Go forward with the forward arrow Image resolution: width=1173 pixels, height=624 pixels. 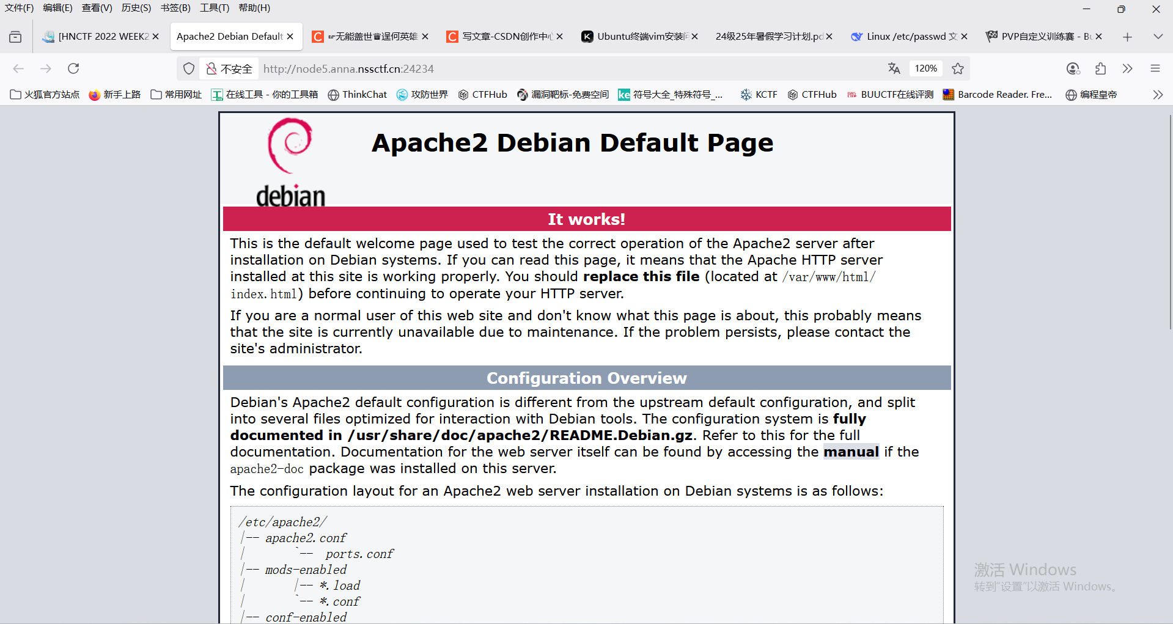[x=46, y=68]
